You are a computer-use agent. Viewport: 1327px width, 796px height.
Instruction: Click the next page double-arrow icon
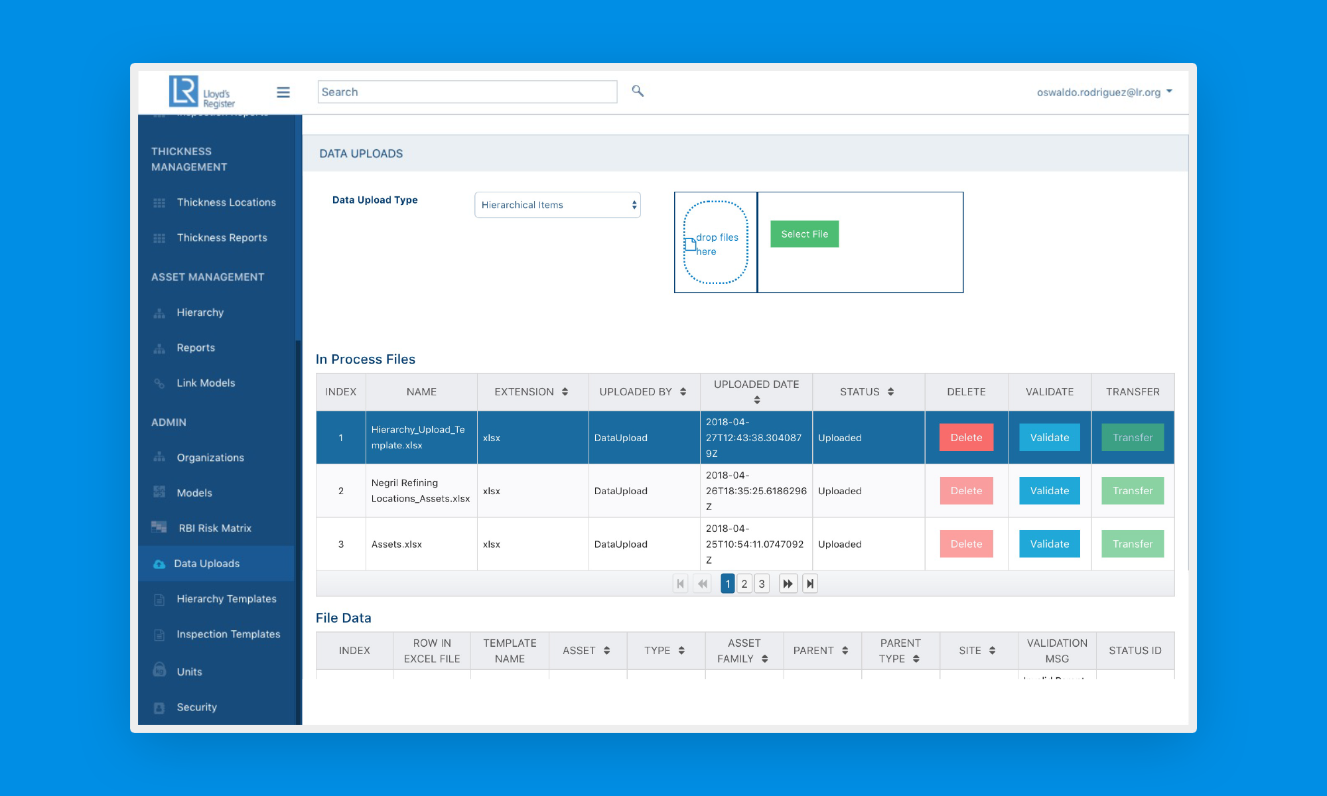click(788, 584)
